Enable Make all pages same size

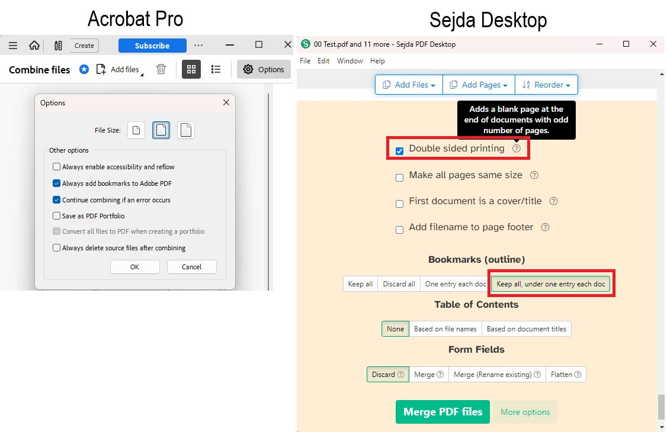(x=399, y=178)
